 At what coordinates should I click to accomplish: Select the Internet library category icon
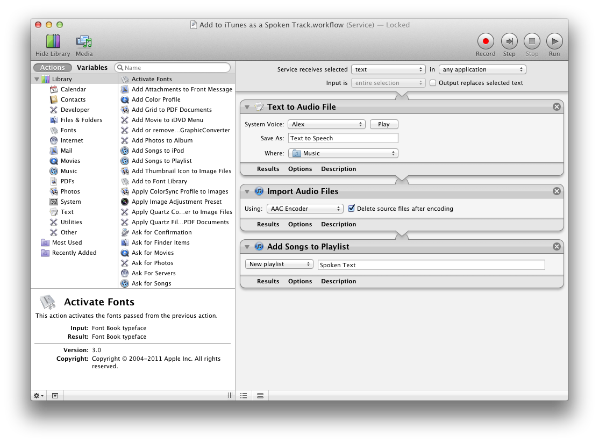click(x=54, y=140)
